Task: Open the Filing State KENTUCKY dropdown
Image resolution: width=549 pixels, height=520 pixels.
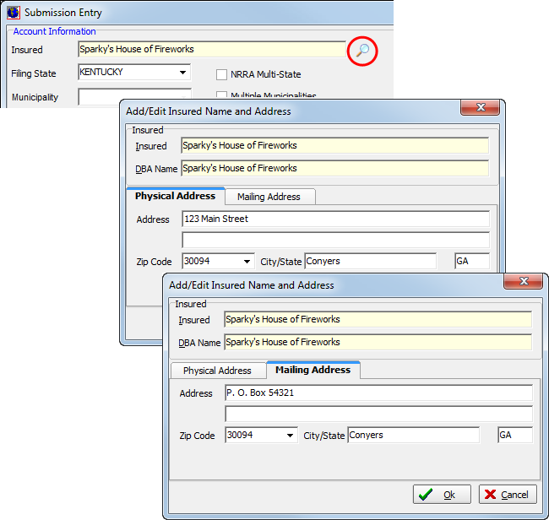Action: pos(183,73)
